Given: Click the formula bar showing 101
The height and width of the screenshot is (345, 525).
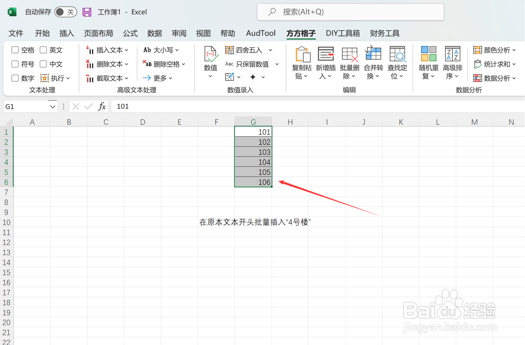Looking at the screenshot, I should 318,107.
